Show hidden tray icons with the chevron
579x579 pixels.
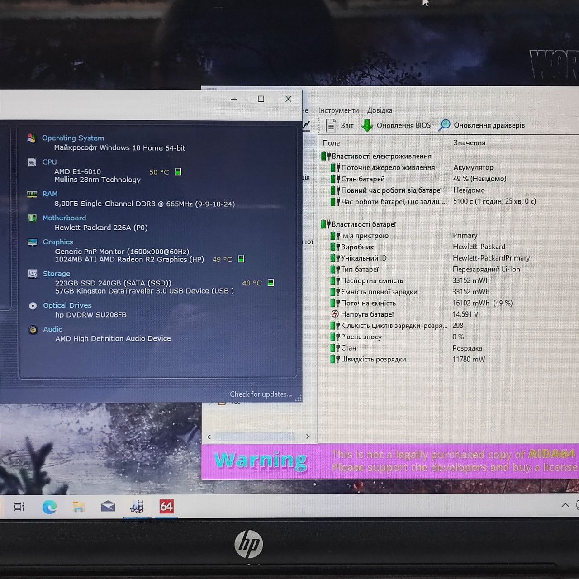(x=565, y=505)
